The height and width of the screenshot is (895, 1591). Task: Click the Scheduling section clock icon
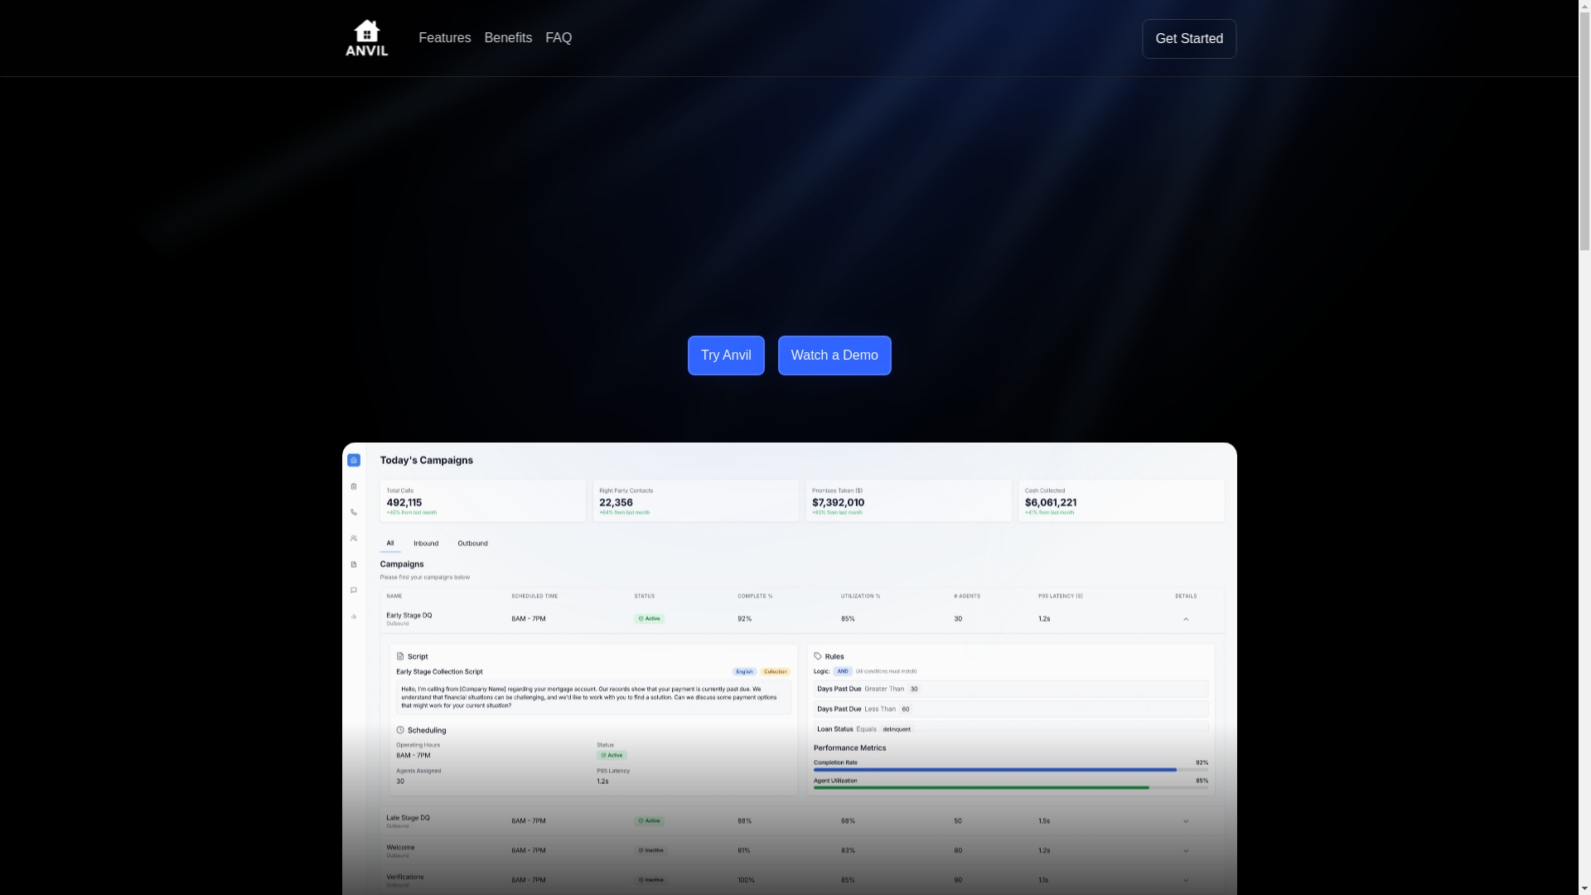tap(400, 730)
